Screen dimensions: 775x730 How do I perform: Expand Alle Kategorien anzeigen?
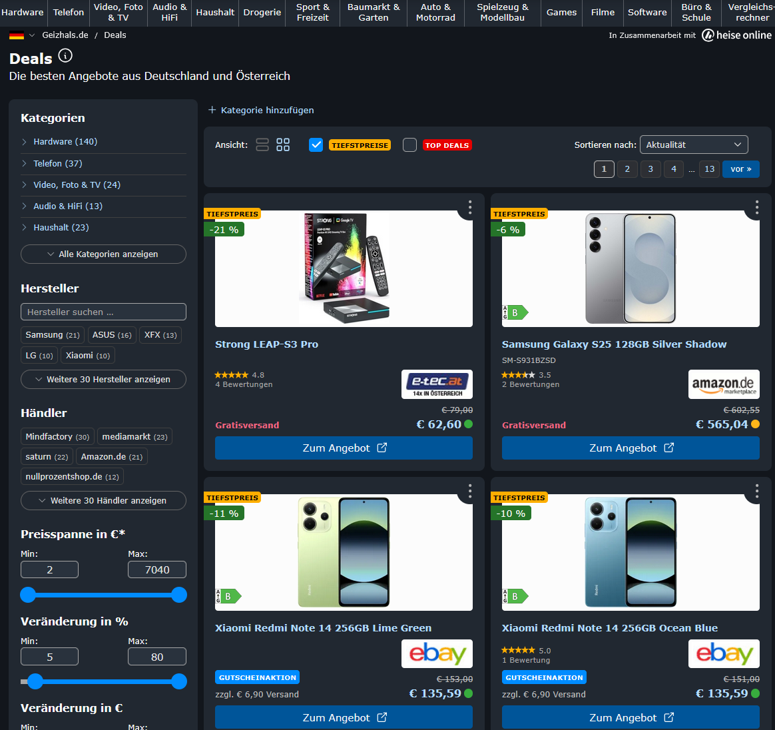pyautogui.click(x=103, y=254)
